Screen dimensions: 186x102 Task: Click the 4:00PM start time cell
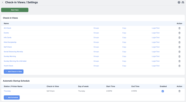coord(109,91)
